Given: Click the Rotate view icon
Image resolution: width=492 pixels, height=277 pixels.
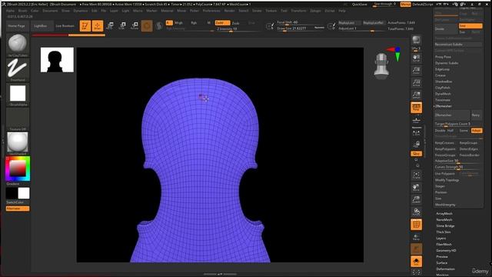Looking at the screenshot, I should pyautogui.click(x=417, y=212).
